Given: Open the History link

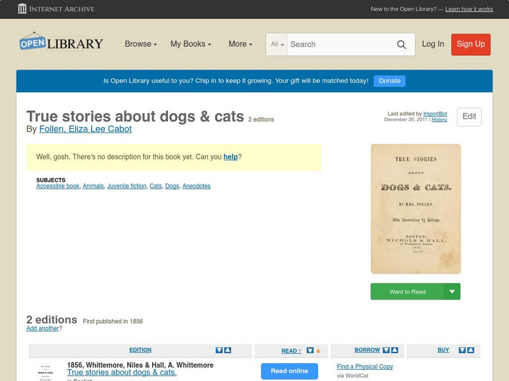Looking at the screenshot, I should coord(439,119).
